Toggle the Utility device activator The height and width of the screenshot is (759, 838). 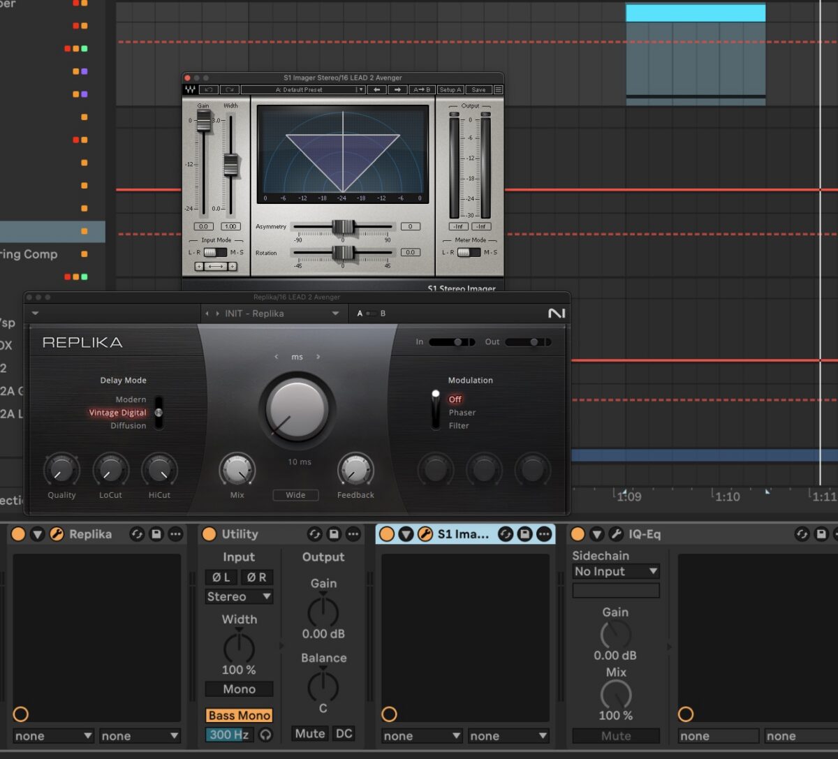click(209, 534)
